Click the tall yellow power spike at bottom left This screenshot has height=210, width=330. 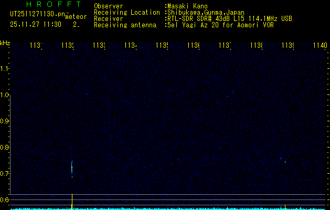click(72, 202)
